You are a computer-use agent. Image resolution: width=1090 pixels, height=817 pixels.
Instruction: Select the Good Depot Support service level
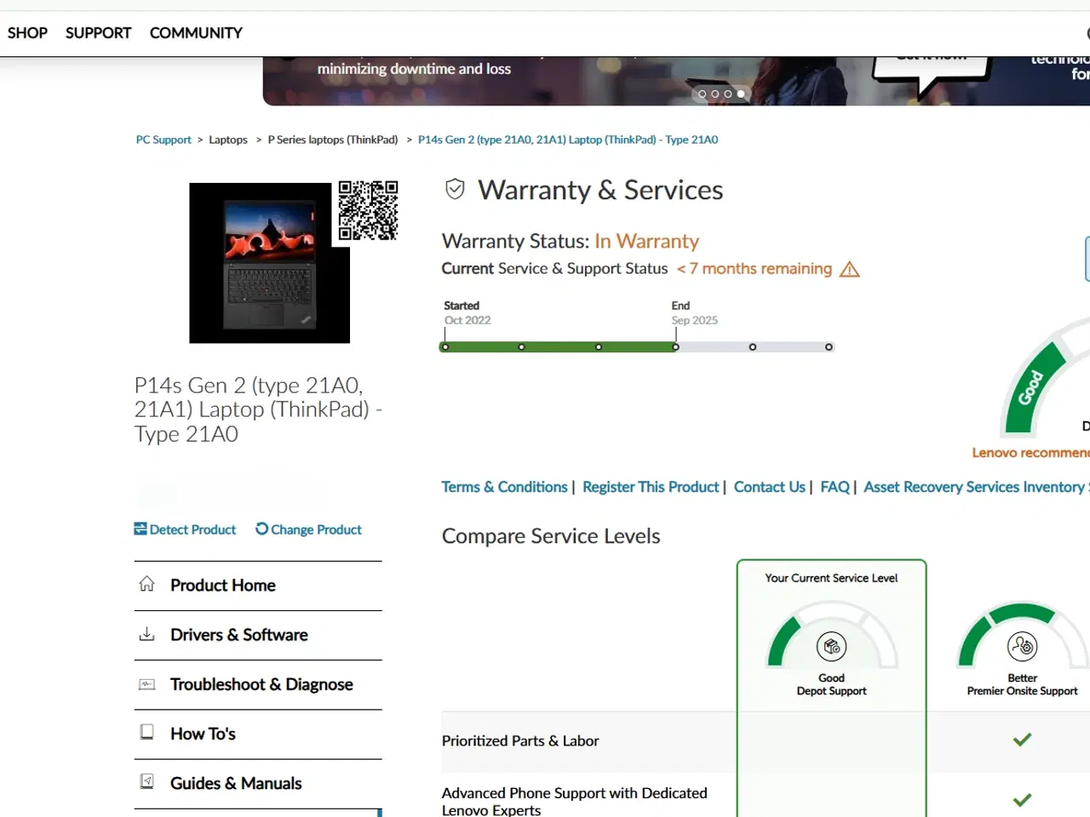click(x=832, y=685)
